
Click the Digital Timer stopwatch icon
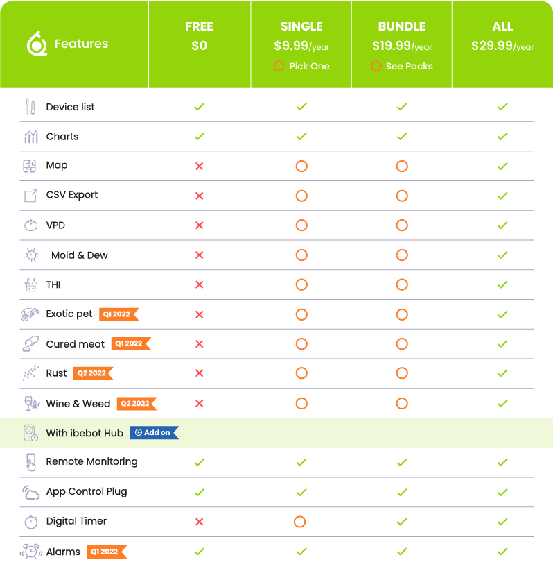coord(31,522)
